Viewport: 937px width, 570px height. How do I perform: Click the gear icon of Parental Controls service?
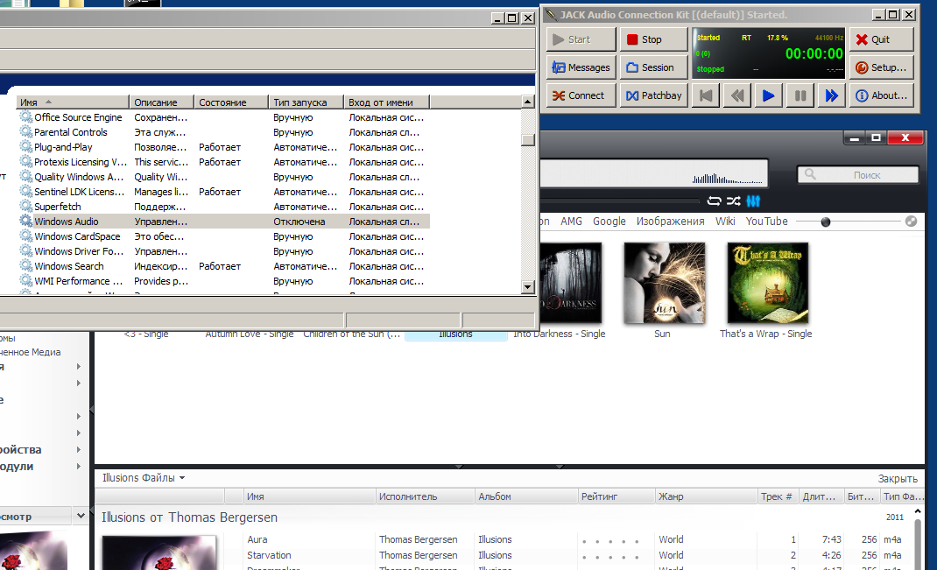(25, 132)
